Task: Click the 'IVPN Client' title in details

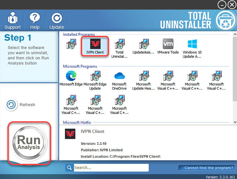Action: click(x=92, y=131)
